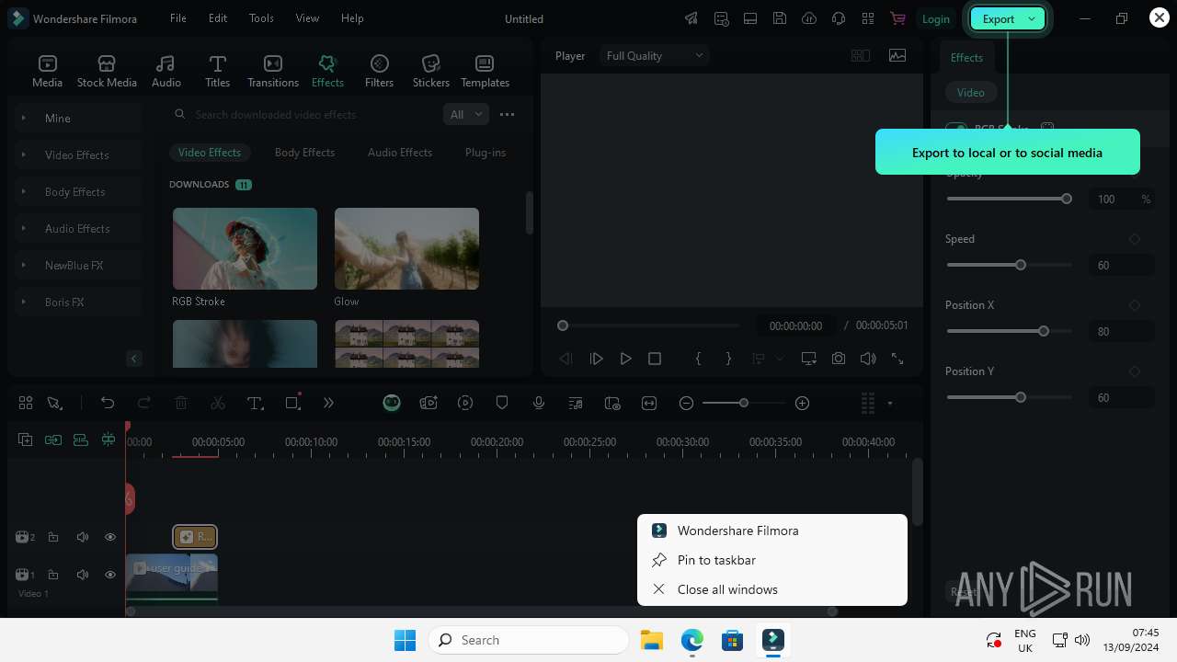Select Close all windows menu entry
Screen dimensions: 1177x662
tap(772, 589)
